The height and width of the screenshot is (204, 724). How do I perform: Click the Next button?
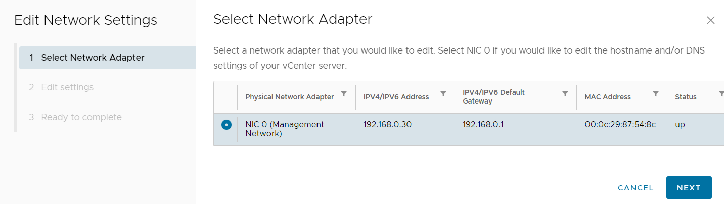[689, 188]
